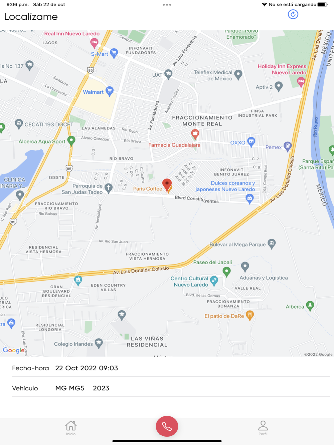Select the red vehicle location pin
This screenshot has height=445, width=334.
(x=167, y=185)
